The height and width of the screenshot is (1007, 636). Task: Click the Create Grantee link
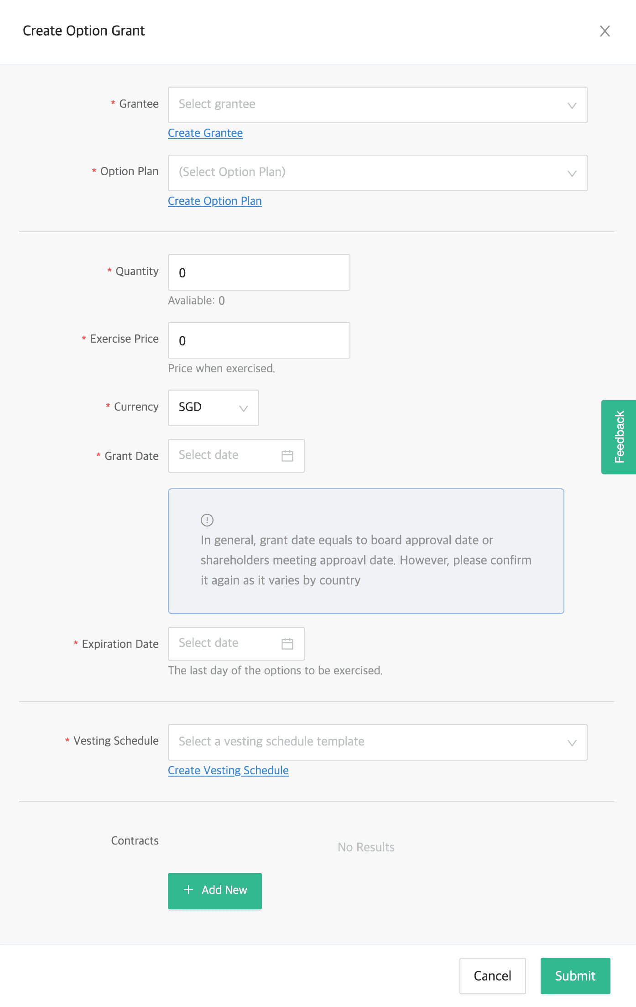click(x=205, y=133)
